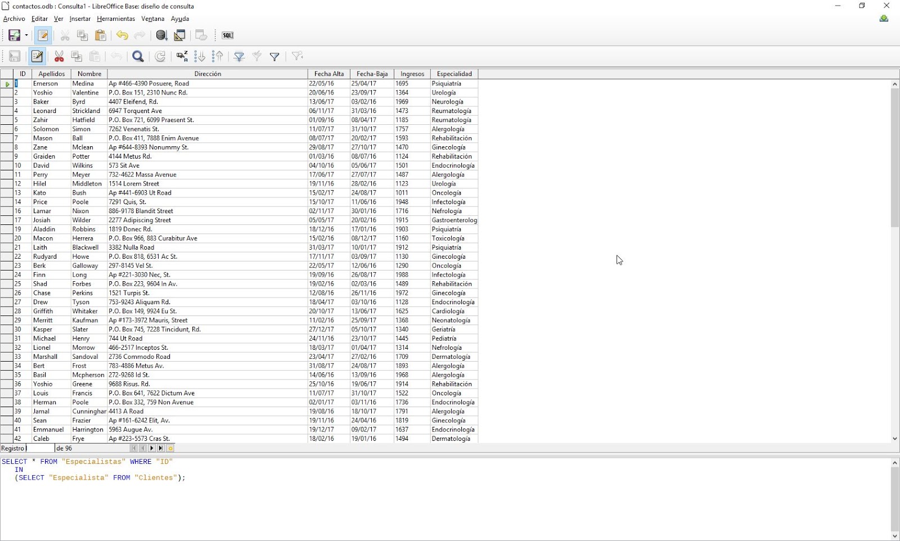
Task: Open the Ventana menu
Action: 152,19
